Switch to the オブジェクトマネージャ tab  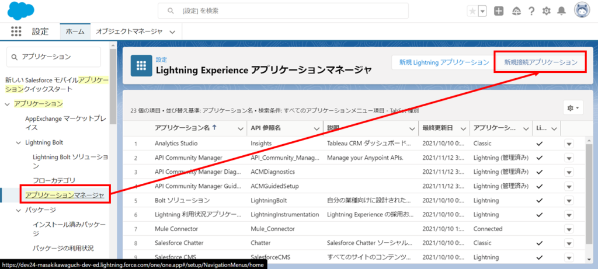(128, 32)
